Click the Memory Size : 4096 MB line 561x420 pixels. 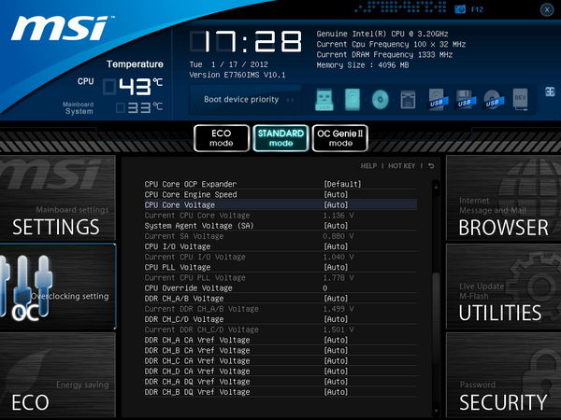coord(363,65)
